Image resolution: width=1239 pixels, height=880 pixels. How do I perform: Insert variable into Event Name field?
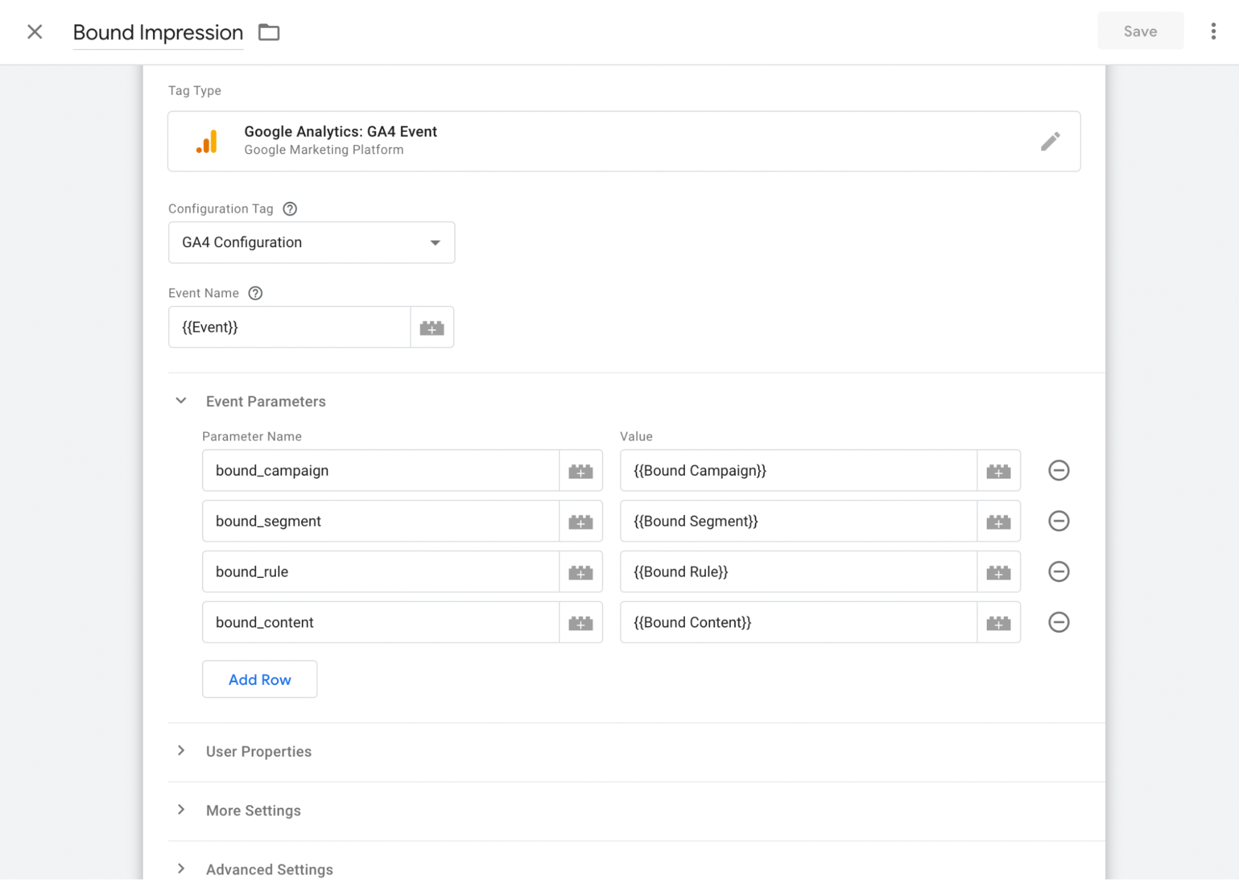pyautogui.click(x=432, y=327)
